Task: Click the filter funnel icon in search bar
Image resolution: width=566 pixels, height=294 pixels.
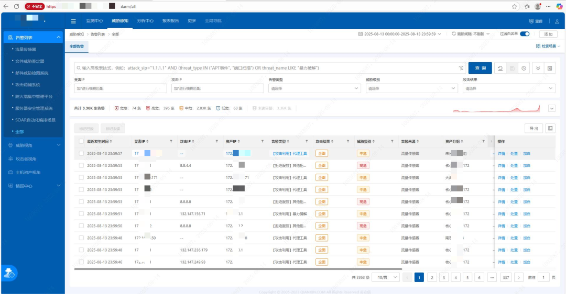Action: [461, 68]
